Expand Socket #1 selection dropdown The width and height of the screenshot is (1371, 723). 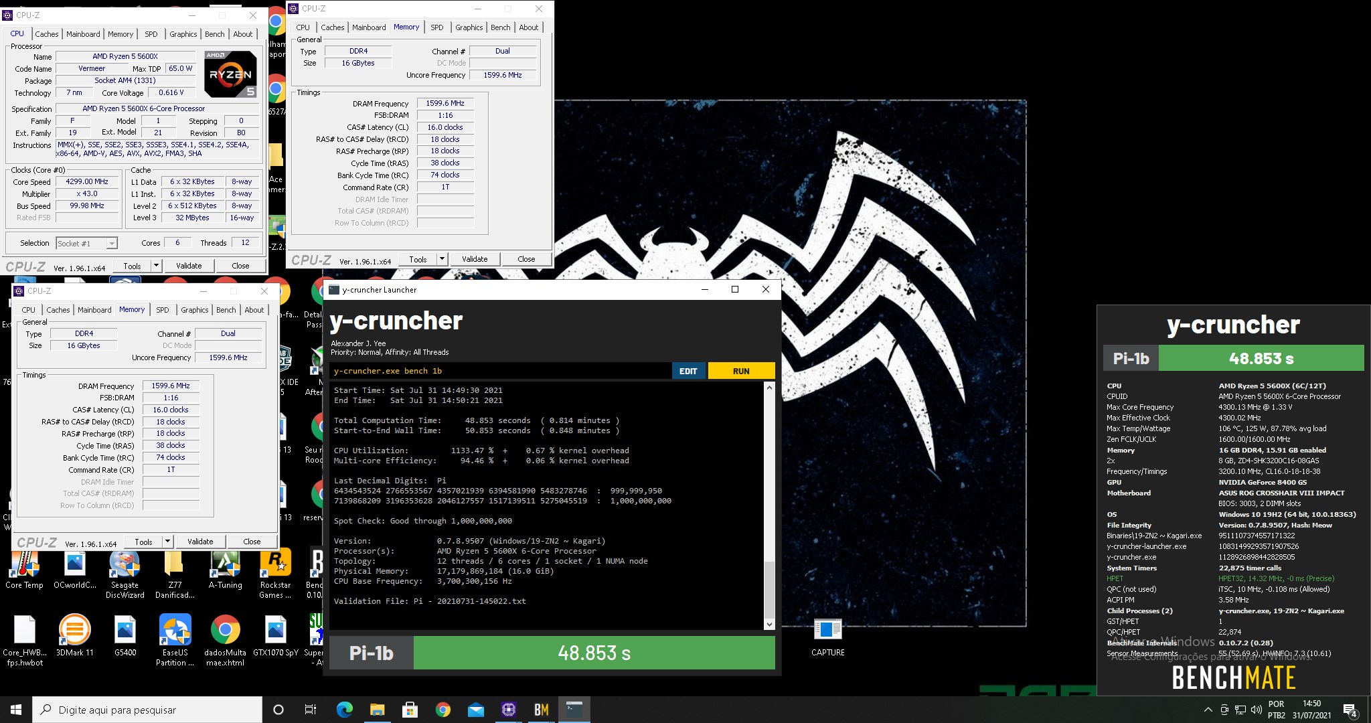point(112,243)
